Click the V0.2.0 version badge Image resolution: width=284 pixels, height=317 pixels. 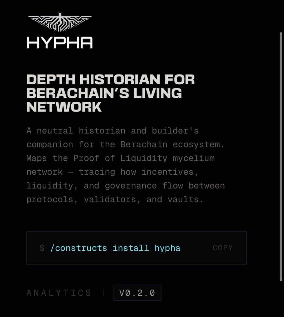(x=137, y=293)
